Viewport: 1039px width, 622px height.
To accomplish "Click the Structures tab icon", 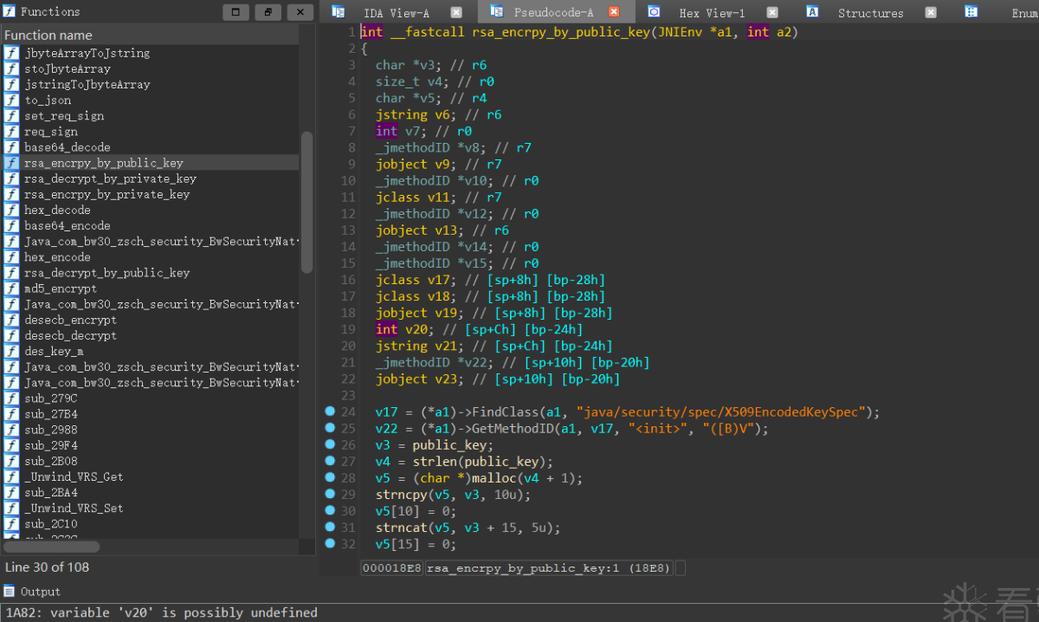I will click(813, 12).
